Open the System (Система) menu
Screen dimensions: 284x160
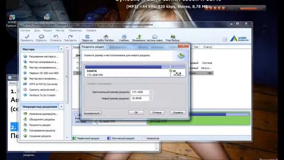click(x=25, y=31)
